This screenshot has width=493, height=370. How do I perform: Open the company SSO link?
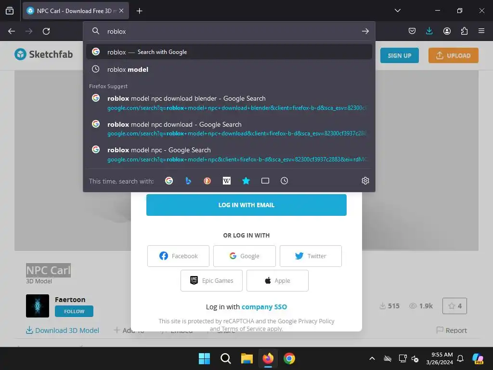coord(264,307)
